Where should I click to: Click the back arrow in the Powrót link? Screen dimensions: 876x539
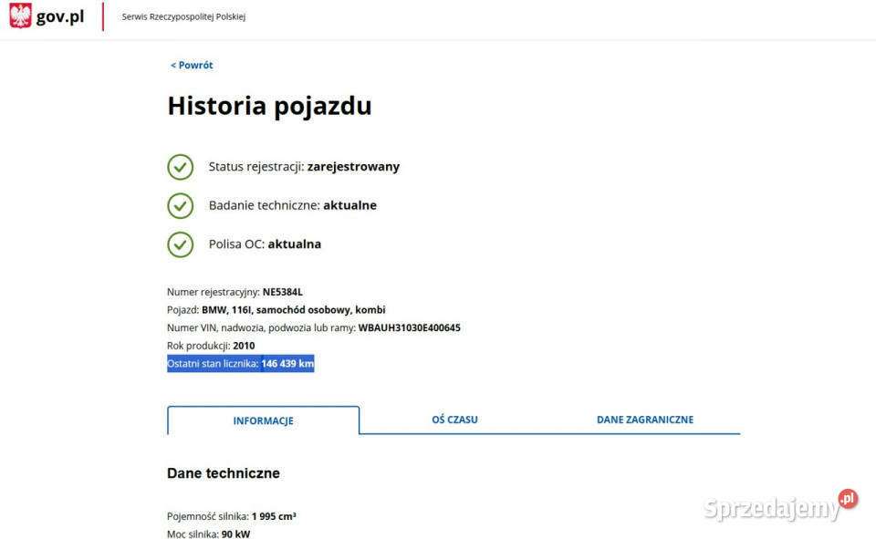(x=172, y=65)
